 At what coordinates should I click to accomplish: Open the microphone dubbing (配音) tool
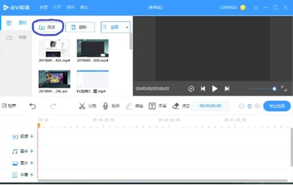point(106,106)
